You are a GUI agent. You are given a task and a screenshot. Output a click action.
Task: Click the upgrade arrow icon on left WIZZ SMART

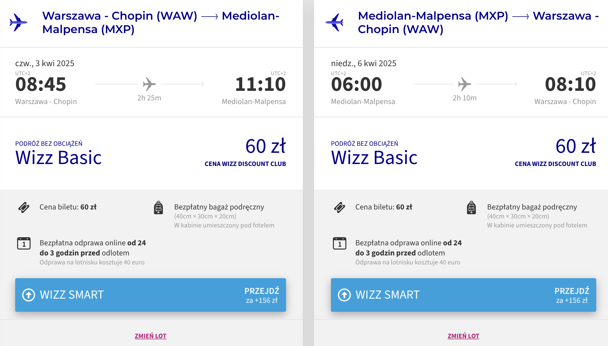(29, 295)
